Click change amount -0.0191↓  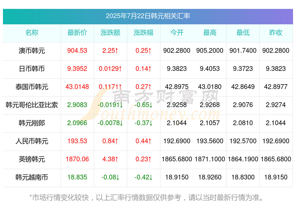(110, 105)
